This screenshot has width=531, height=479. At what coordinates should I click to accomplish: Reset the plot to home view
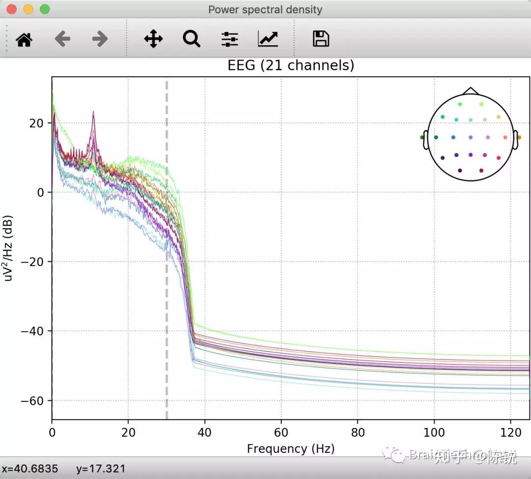24,39
